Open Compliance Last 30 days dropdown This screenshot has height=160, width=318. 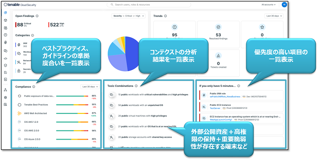(x=90, y=87)
